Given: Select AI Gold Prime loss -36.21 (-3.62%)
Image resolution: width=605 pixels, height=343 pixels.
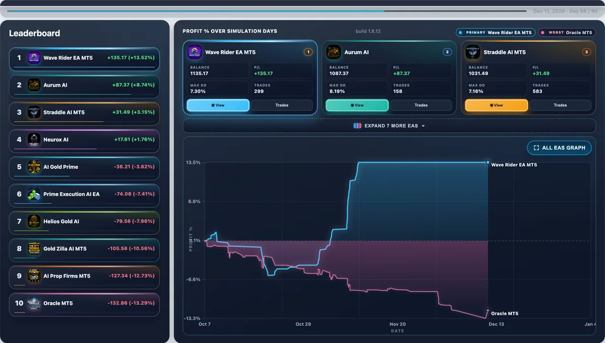Looking at the screenshot, I should pyautogui.click(x=135, y=166).
